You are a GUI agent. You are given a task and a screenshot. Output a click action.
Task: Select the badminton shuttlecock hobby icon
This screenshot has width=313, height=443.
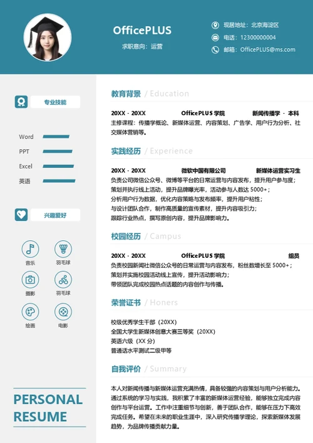pos(63,249)
